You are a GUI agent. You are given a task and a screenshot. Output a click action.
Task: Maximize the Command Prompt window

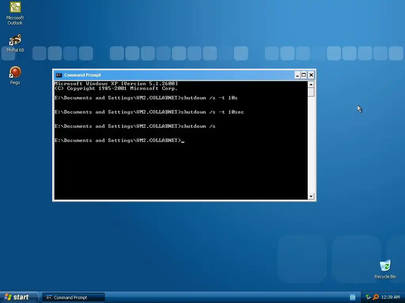[x=304, y=75]
